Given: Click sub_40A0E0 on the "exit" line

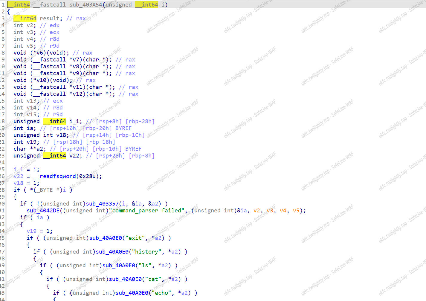Looking at the screenshot, I should pyautogui.click(x=106, y=238).
